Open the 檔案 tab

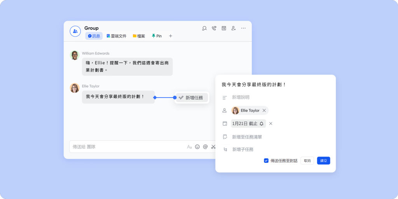pos(139,36)
